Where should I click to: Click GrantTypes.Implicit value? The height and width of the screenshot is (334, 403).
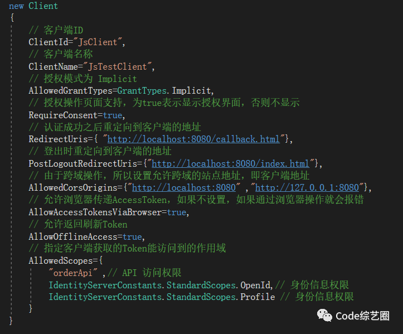pos(164,91)
